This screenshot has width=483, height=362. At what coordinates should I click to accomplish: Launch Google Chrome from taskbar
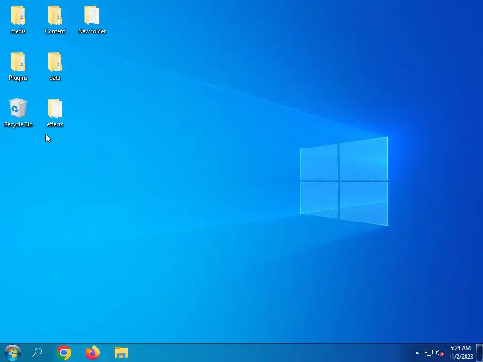(64, 353)
